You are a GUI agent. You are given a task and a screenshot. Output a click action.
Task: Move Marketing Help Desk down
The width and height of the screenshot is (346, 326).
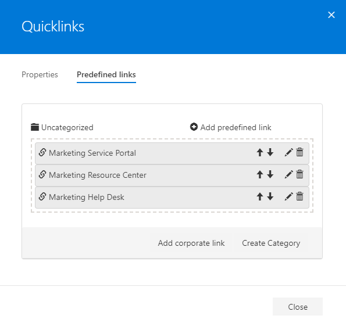pyautogui.click(x=270, y=196)
